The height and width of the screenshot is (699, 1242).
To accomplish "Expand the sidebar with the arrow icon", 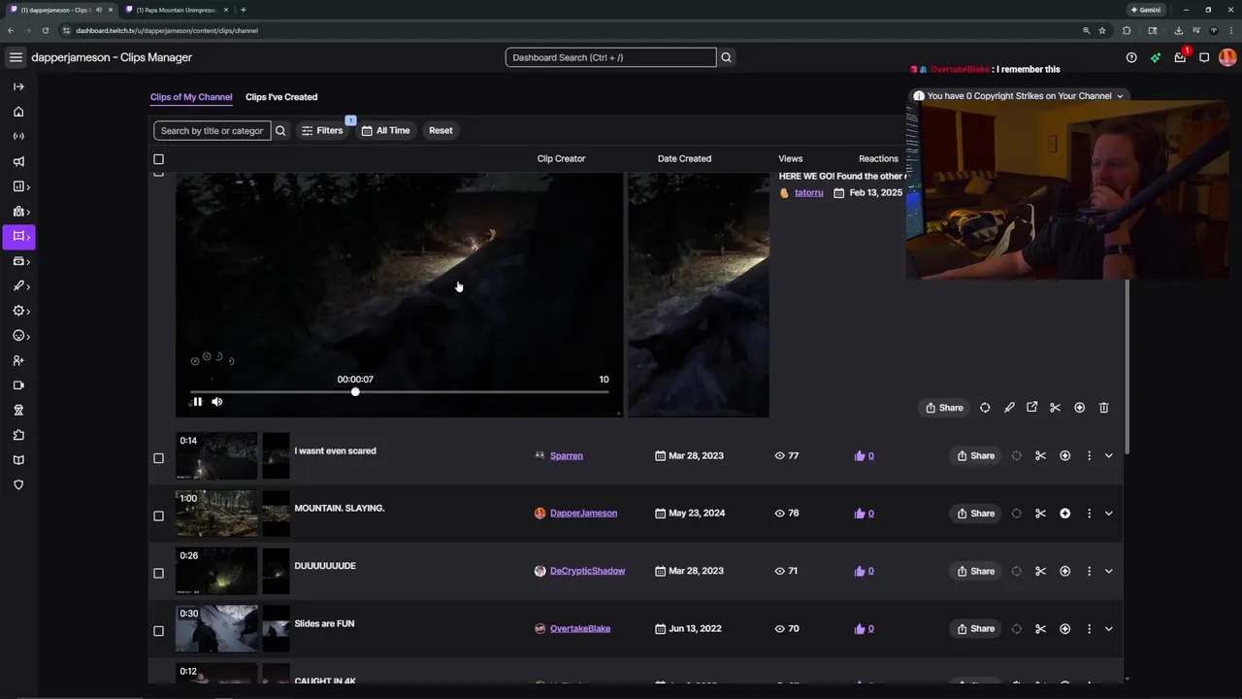I will [x=18, y=86].
